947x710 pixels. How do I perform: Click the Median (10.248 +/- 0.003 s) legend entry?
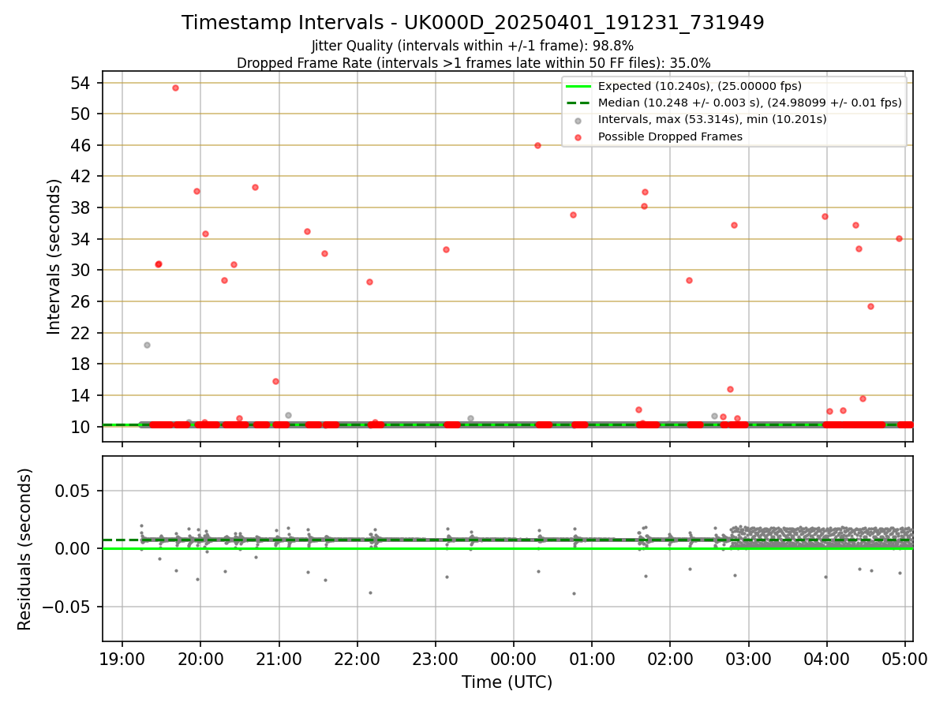point(735,103)
